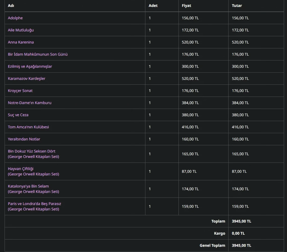Click the Adı column header
The width and height of the screenshot is (287, 252).
tap(11, 6)
